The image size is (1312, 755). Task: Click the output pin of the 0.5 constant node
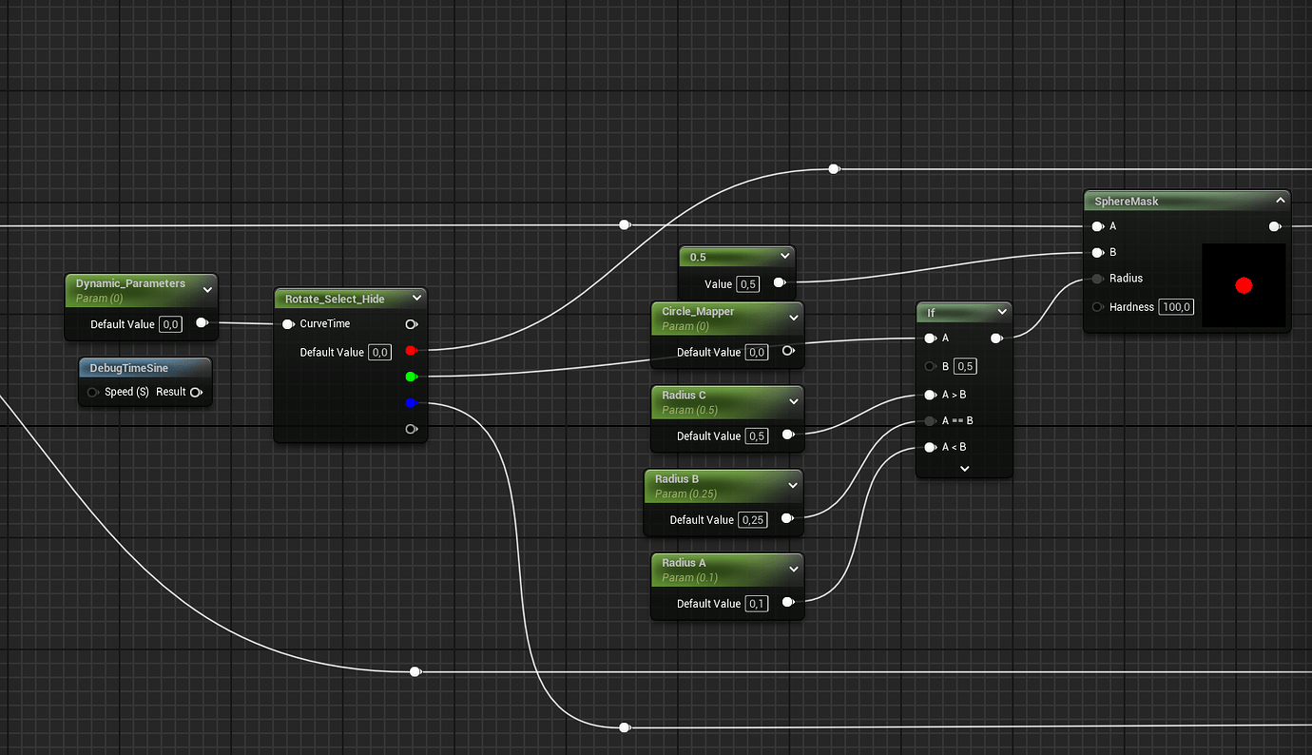point(780,282)
